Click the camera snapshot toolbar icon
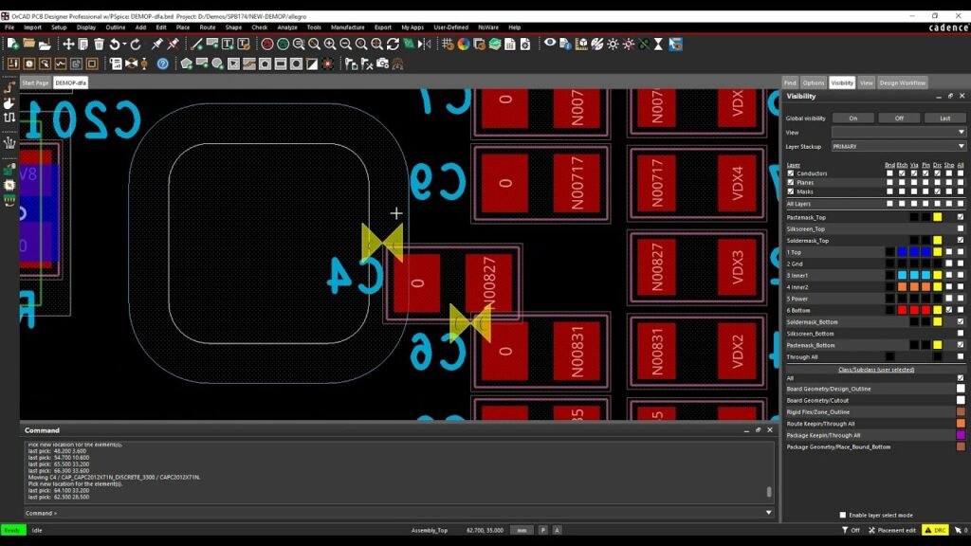971x546 pixels. [x=383, y=64]
